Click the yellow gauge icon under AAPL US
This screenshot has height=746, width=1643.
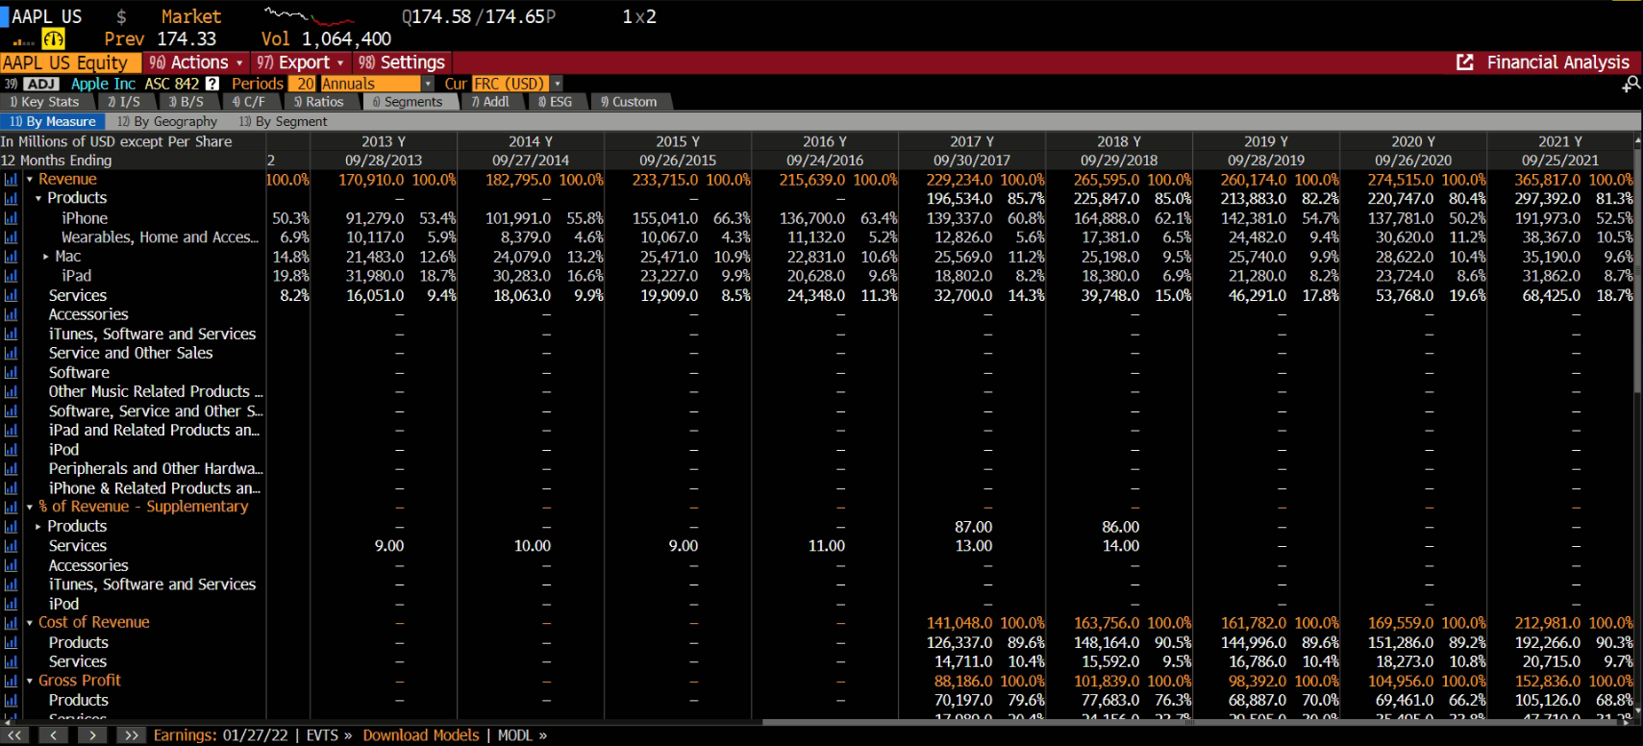click(x=53, y=39)
